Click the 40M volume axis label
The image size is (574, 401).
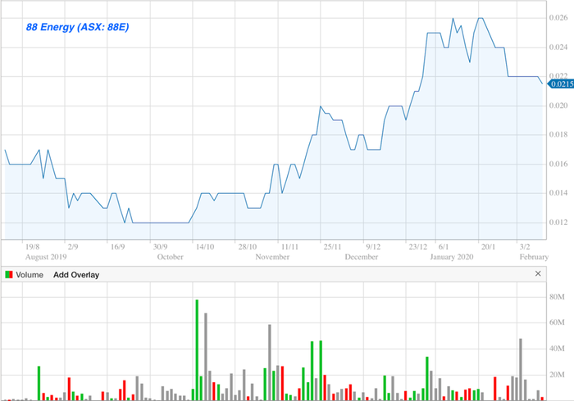[557, 349]
